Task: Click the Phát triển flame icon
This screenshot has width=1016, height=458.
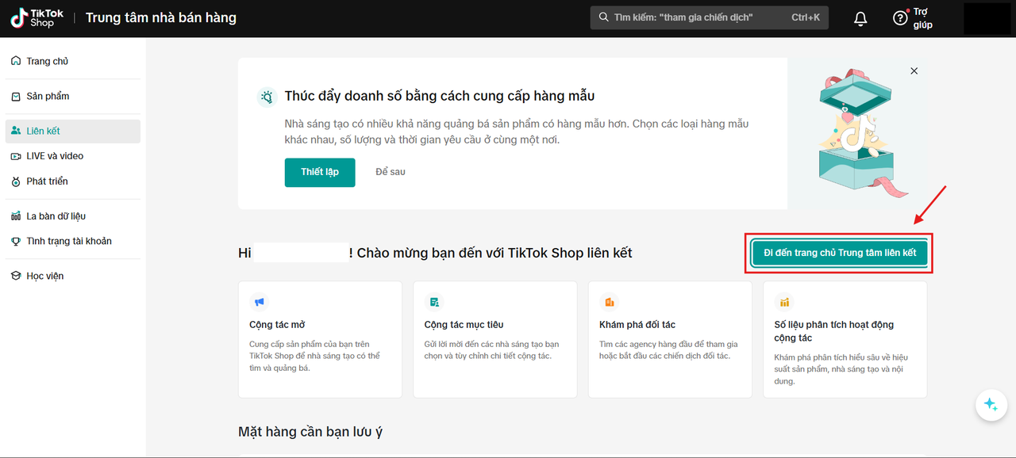Action: (x=15, y=181)
